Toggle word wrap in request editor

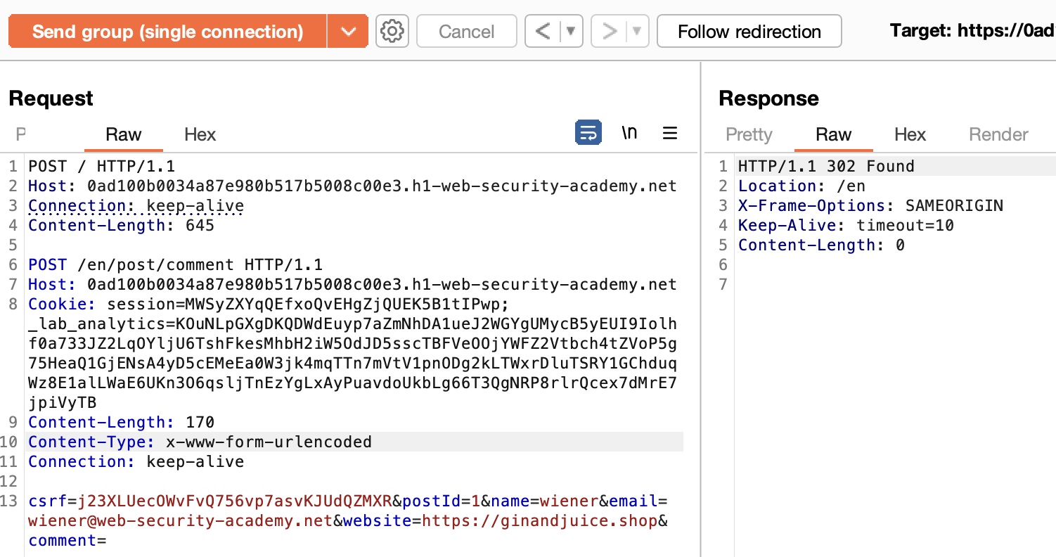point(587,133)
